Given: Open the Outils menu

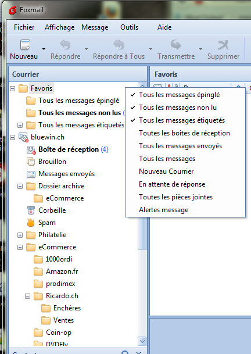Looking at the screenshot, I should [x=130, y=27].
